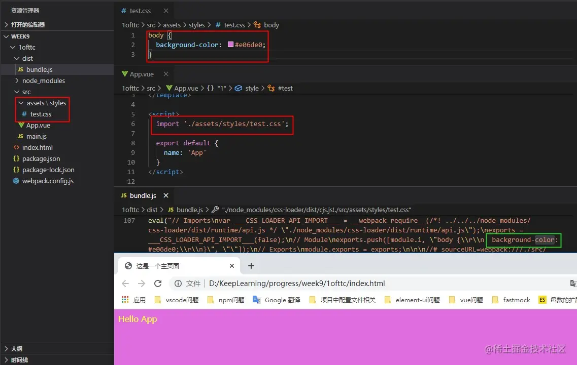The width and height of the screenshot is (577, 365).
Task: Close the test.css editor tab
Action: click(166, 11)
